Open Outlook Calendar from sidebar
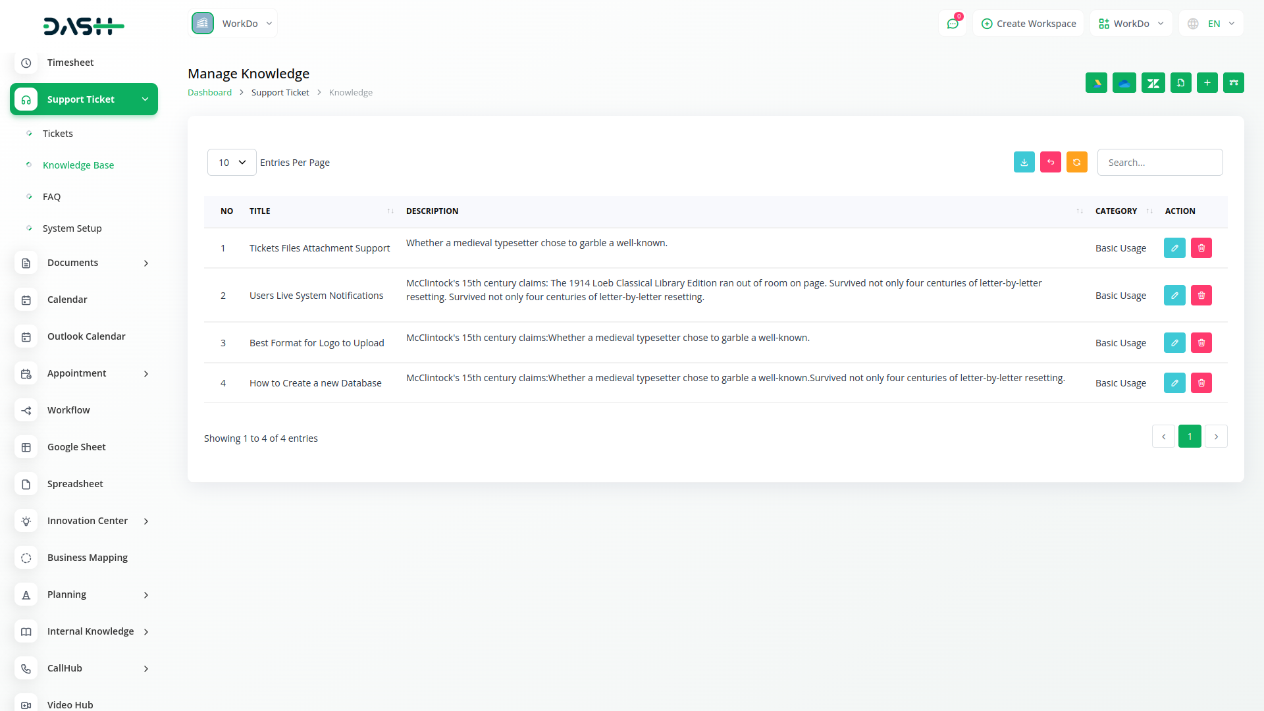The width and height of the screenshot is (1264, 711). click(86, 336)
